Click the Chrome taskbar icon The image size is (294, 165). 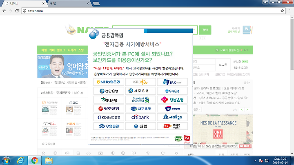[x=34, y=161]
